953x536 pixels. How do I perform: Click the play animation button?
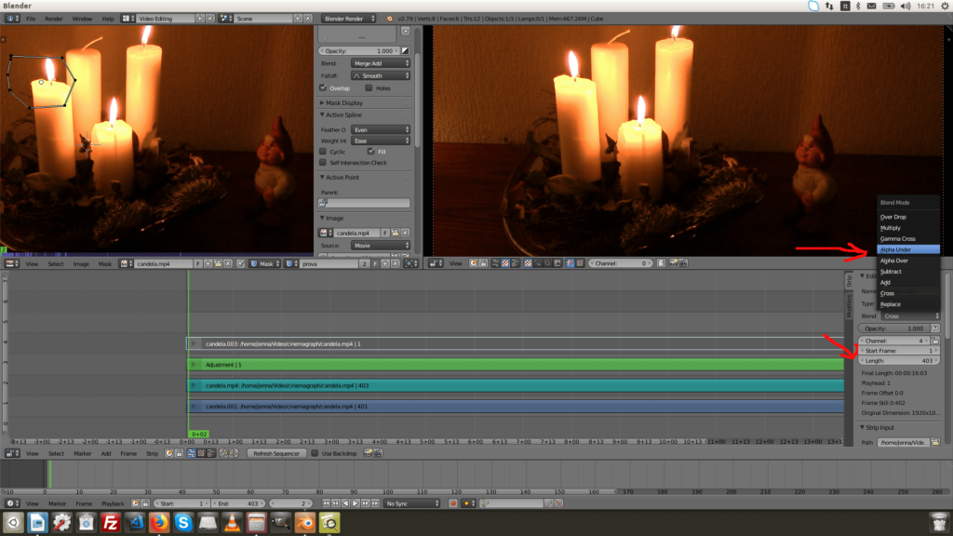pyautogui.click(x=356, y=503)
